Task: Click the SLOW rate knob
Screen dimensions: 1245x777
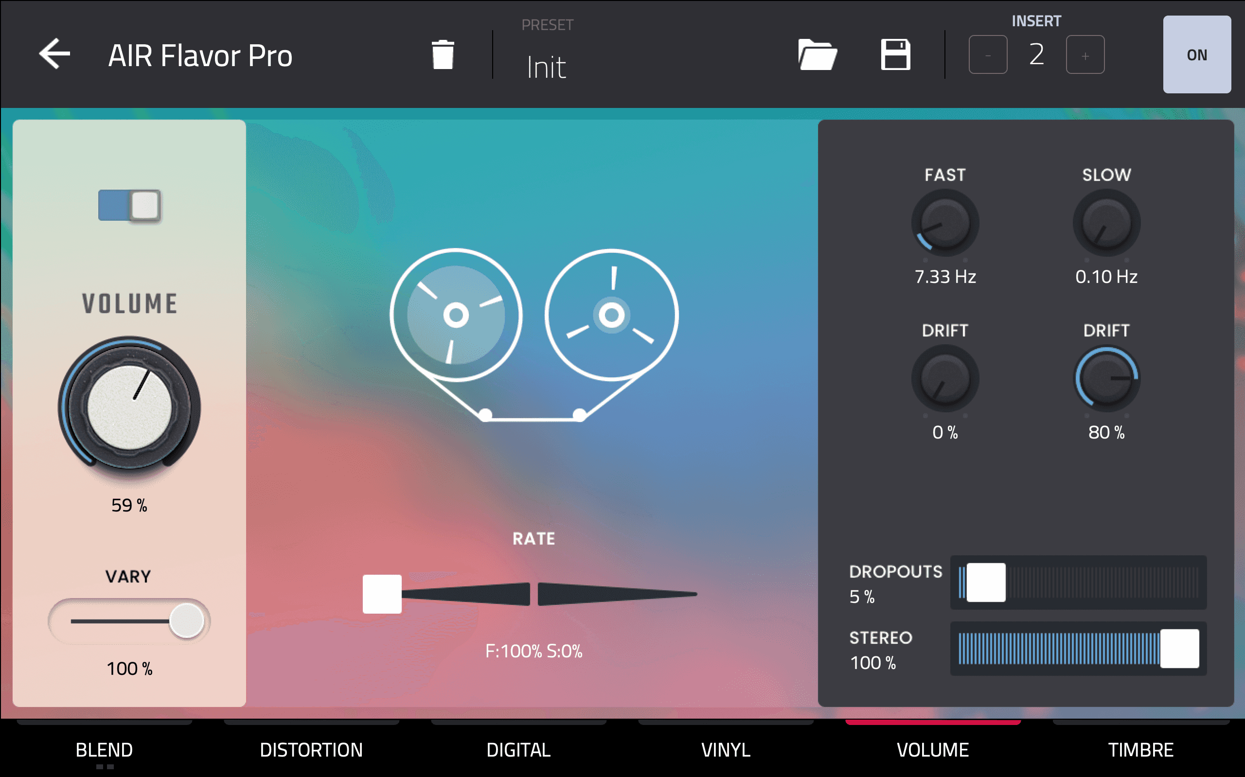Action: pyautogui.click(x=1106, y=223)
